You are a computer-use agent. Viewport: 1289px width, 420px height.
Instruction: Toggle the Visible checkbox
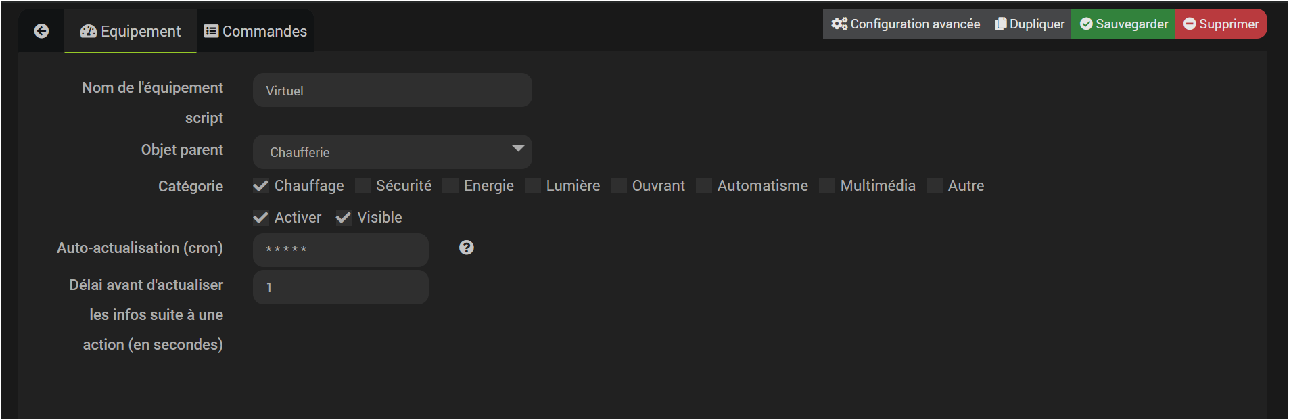point(344,218)
